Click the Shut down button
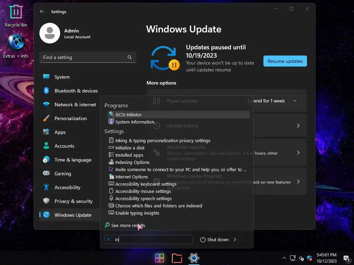The image size is (354, 265). [x=214, y=239]
